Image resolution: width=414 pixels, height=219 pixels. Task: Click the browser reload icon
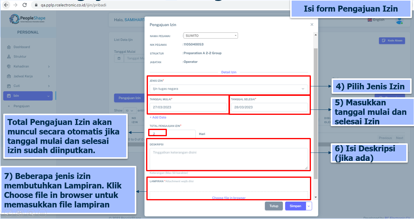point(25,5)
